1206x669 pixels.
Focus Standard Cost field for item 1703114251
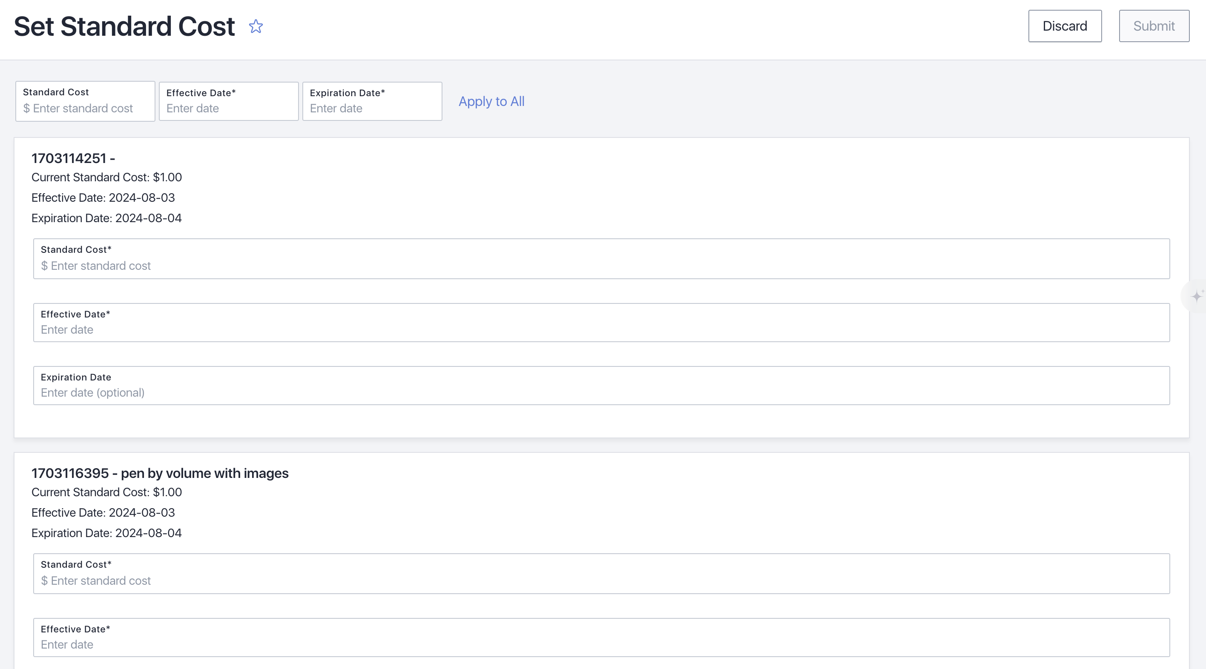602,259
